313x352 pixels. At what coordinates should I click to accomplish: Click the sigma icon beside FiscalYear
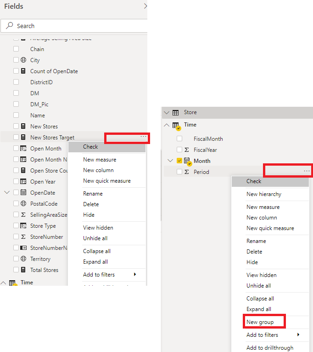(x=186, y=150)
